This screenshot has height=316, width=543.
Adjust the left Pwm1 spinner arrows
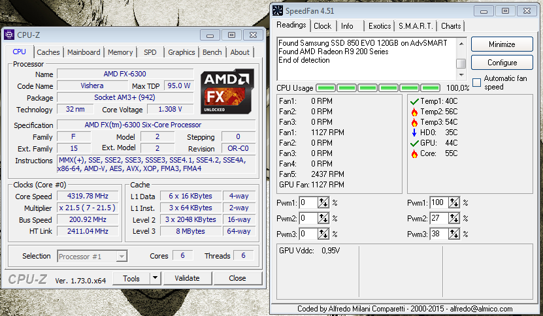tap(323, 202)
